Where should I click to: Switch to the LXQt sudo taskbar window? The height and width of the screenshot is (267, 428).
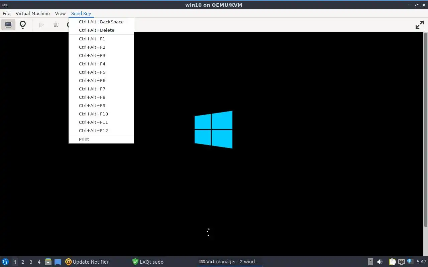click(163, 262)
